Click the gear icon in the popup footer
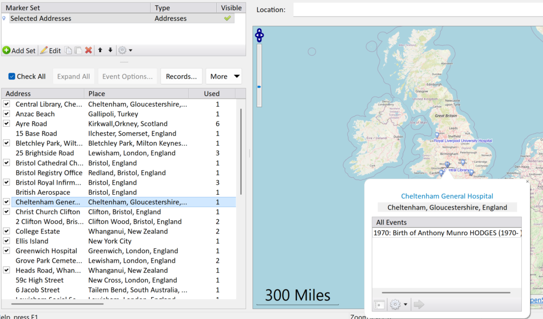The height and width of the screenshot is (319, 543). point(395,305)
